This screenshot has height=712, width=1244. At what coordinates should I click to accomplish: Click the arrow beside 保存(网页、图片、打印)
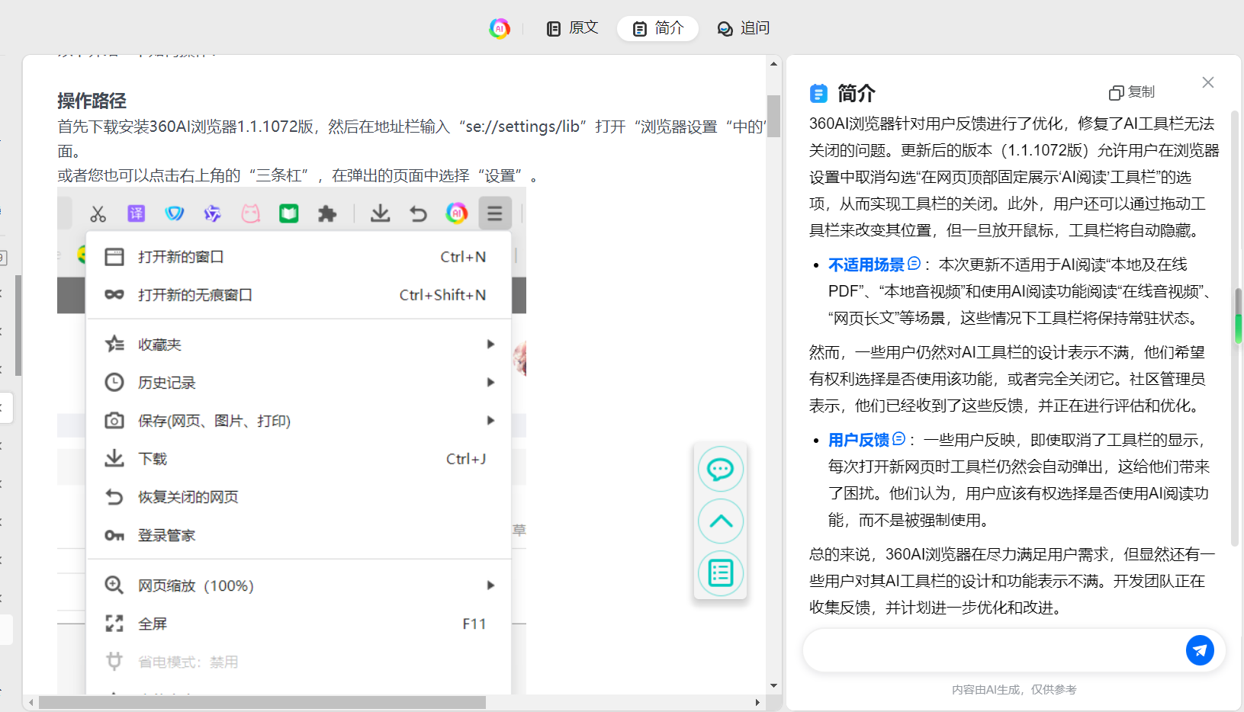491,421
